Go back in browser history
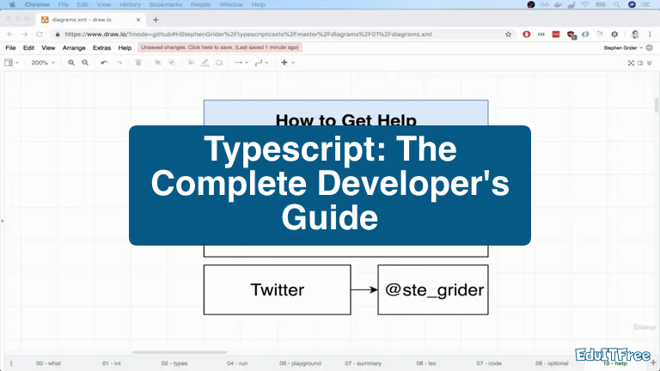This screenshot has width=660, height=371. pyautogui.click(x=10, y=34)
